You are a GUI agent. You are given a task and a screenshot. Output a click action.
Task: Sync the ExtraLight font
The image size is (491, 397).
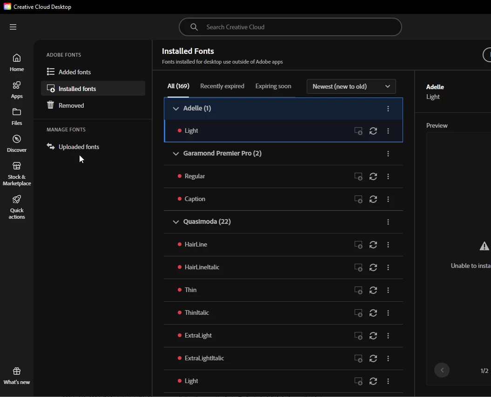373,336
